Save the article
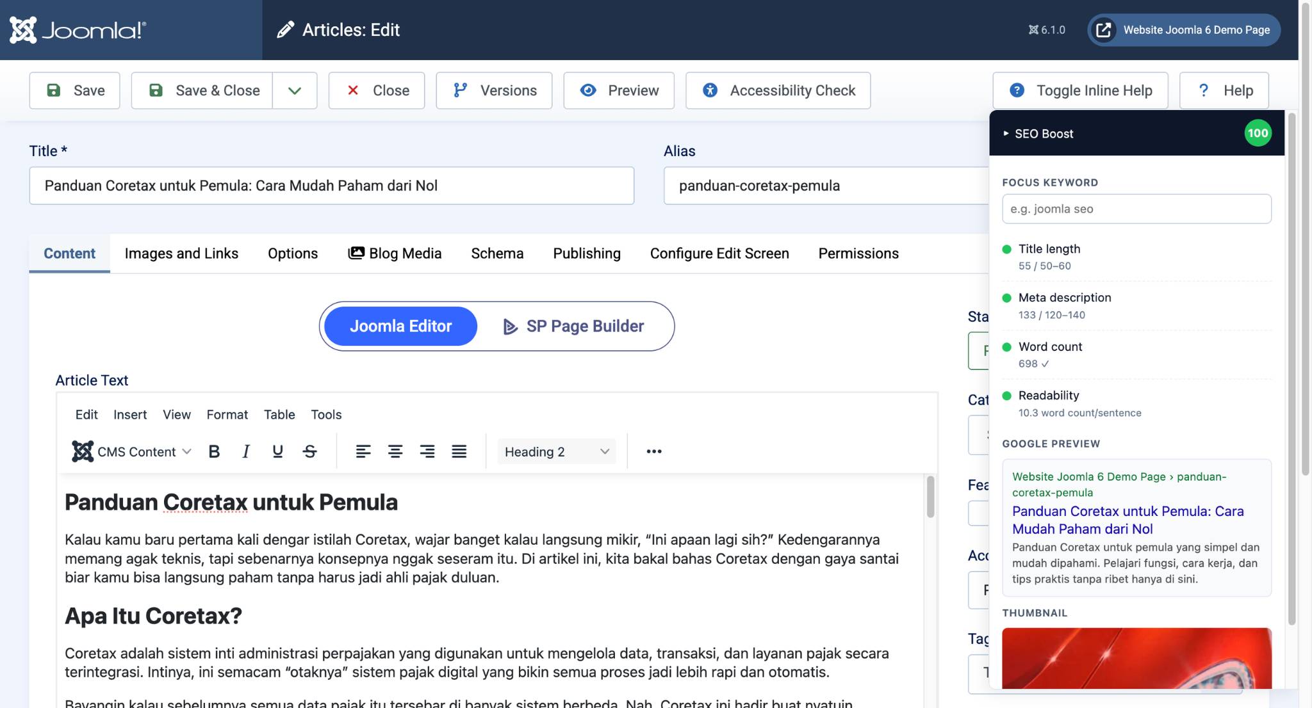The height and width of the screenshot is (708, 1312). (75, 90)
